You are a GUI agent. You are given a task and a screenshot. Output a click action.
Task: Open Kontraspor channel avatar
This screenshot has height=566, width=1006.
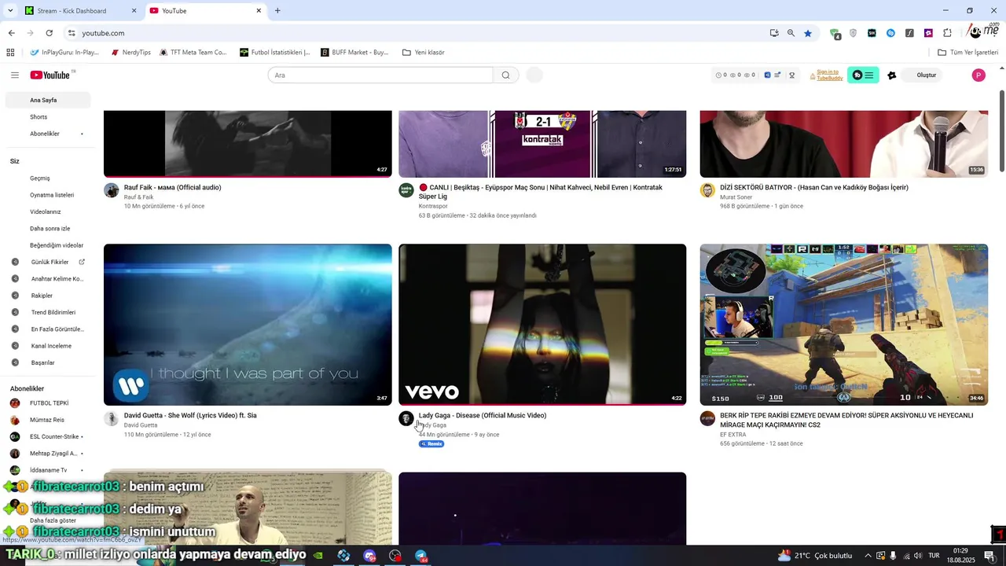coord(406,190)
